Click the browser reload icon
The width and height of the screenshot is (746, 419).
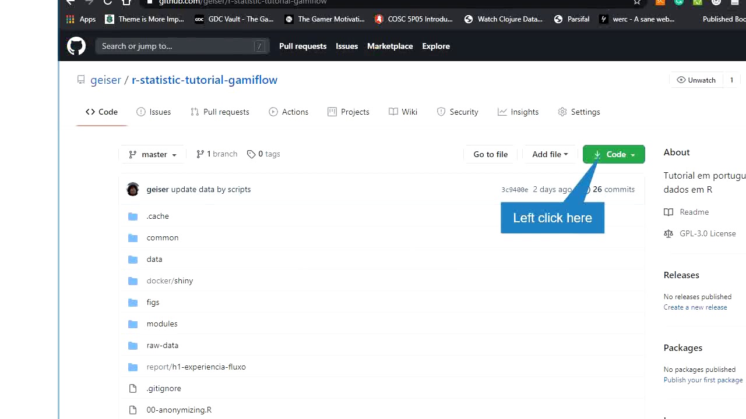[x=107, y=2]
